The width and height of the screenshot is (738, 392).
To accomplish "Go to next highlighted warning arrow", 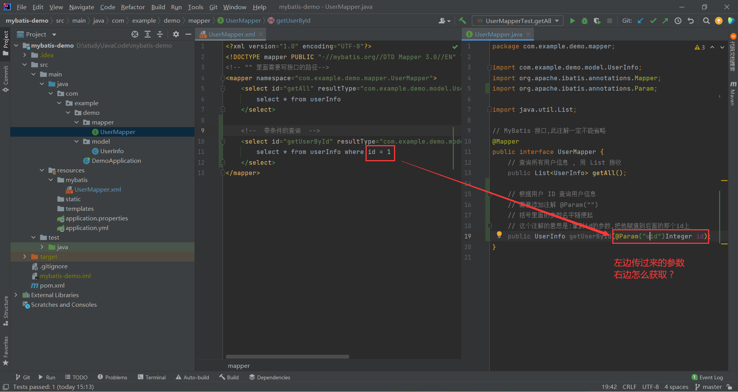I will (722, 47).
